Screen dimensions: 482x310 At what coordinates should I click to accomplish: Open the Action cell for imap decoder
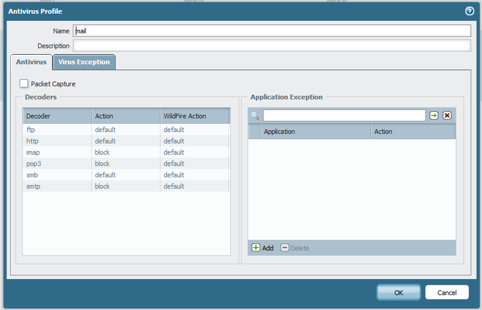click(126, 152)
